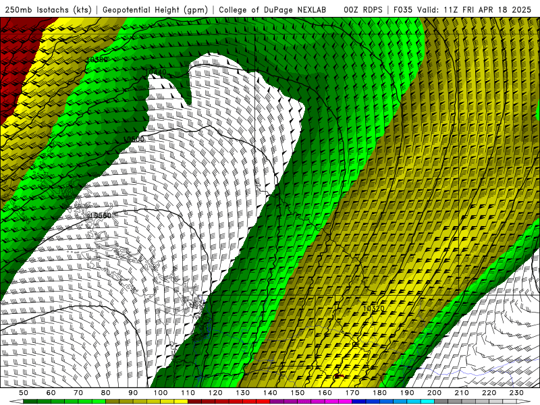540x405 pixels.
Task: Click the 130 label on the color scale
Action: click(x=243, y=393)
